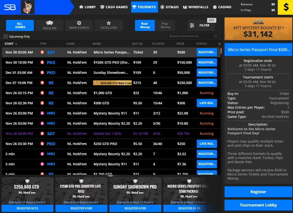Sort the list by Buy-In column
This screenshot has height=213, width=293.
click(x=137, y=44)
